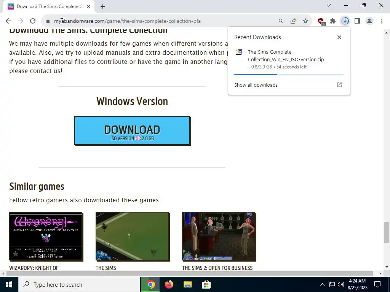Open Microsoft Store from taskbar

tap(206, 284)
